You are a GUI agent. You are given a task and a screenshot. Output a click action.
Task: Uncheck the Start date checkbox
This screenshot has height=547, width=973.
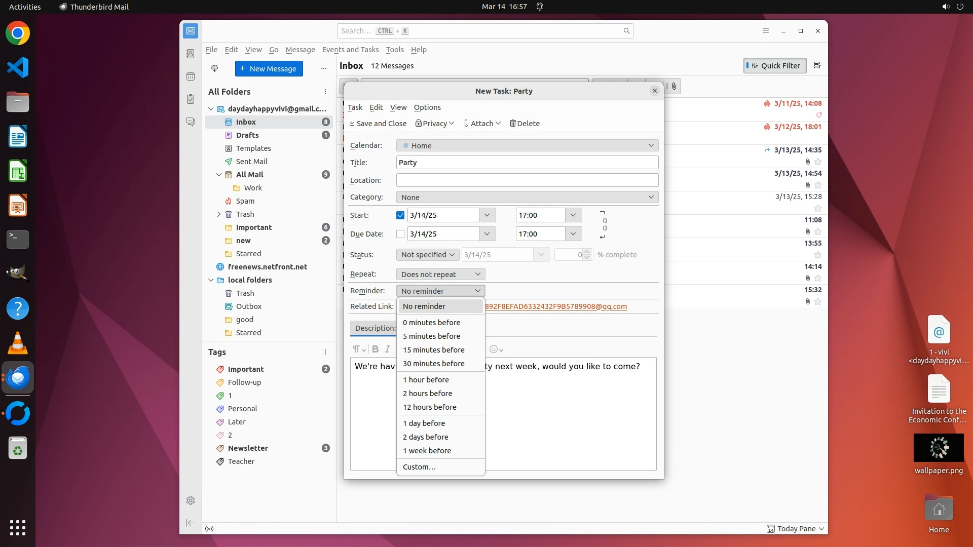pos(400,215)
